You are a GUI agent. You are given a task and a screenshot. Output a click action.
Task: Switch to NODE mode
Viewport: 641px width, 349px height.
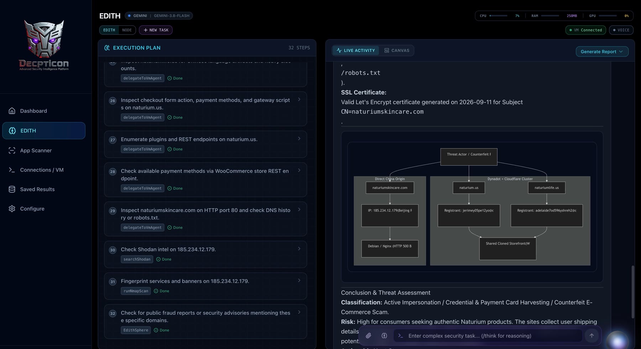click(x=127, y=30)
